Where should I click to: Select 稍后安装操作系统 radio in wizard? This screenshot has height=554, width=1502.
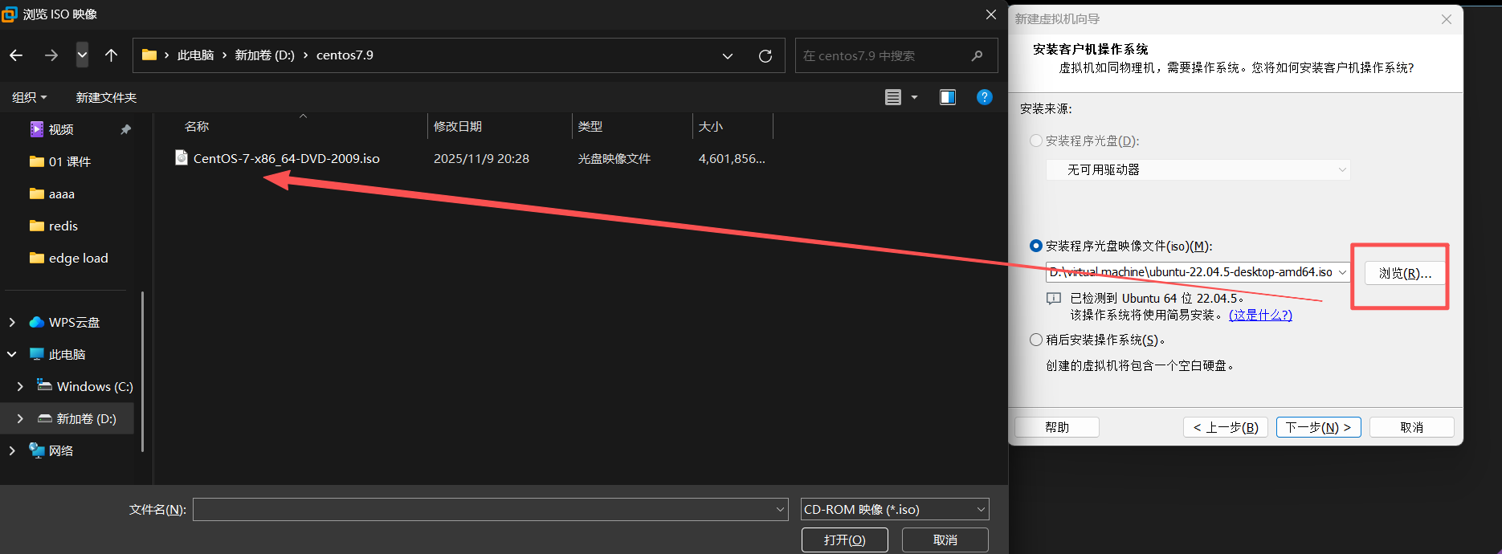click(x=1036, y=340)
